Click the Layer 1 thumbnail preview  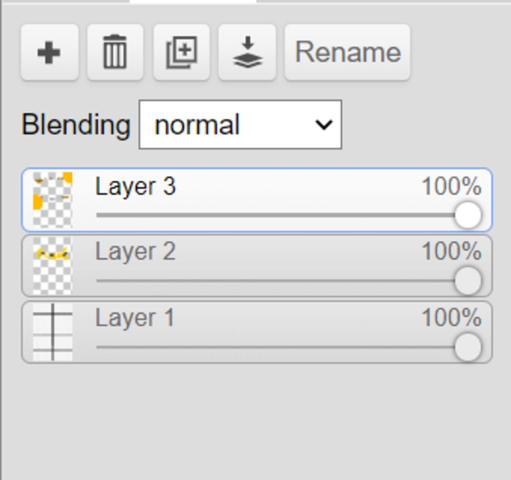(x=52, y=332)
